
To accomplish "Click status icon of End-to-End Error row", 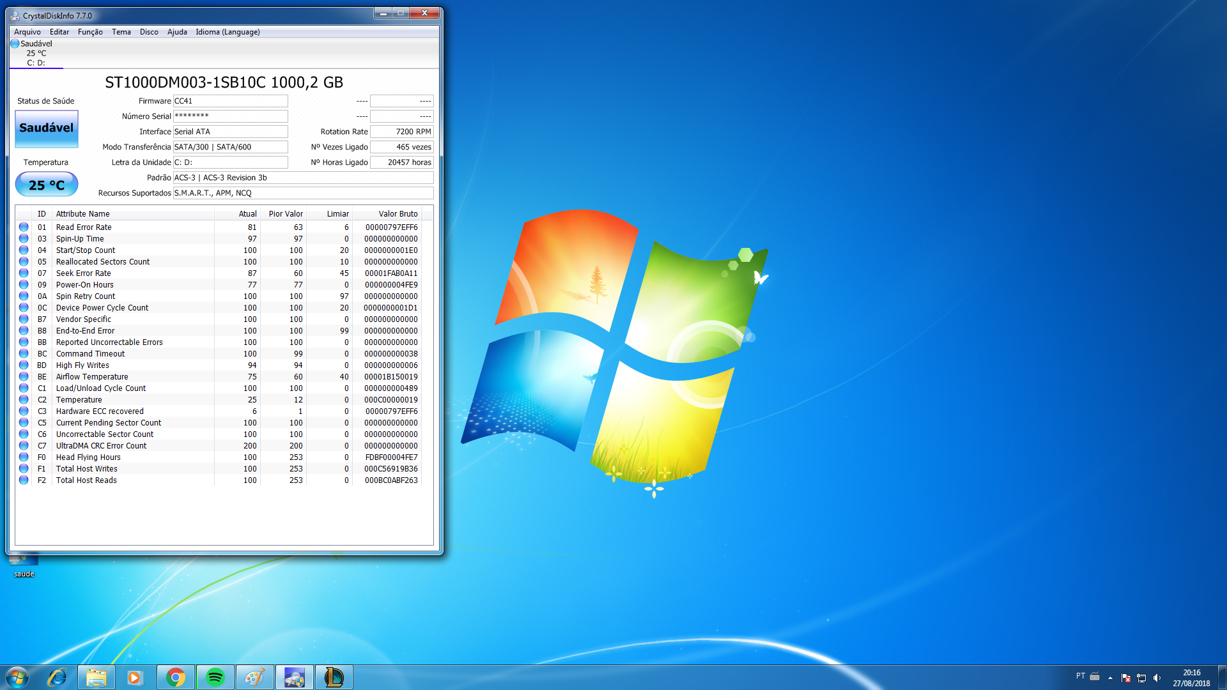I will click(24, 330).
